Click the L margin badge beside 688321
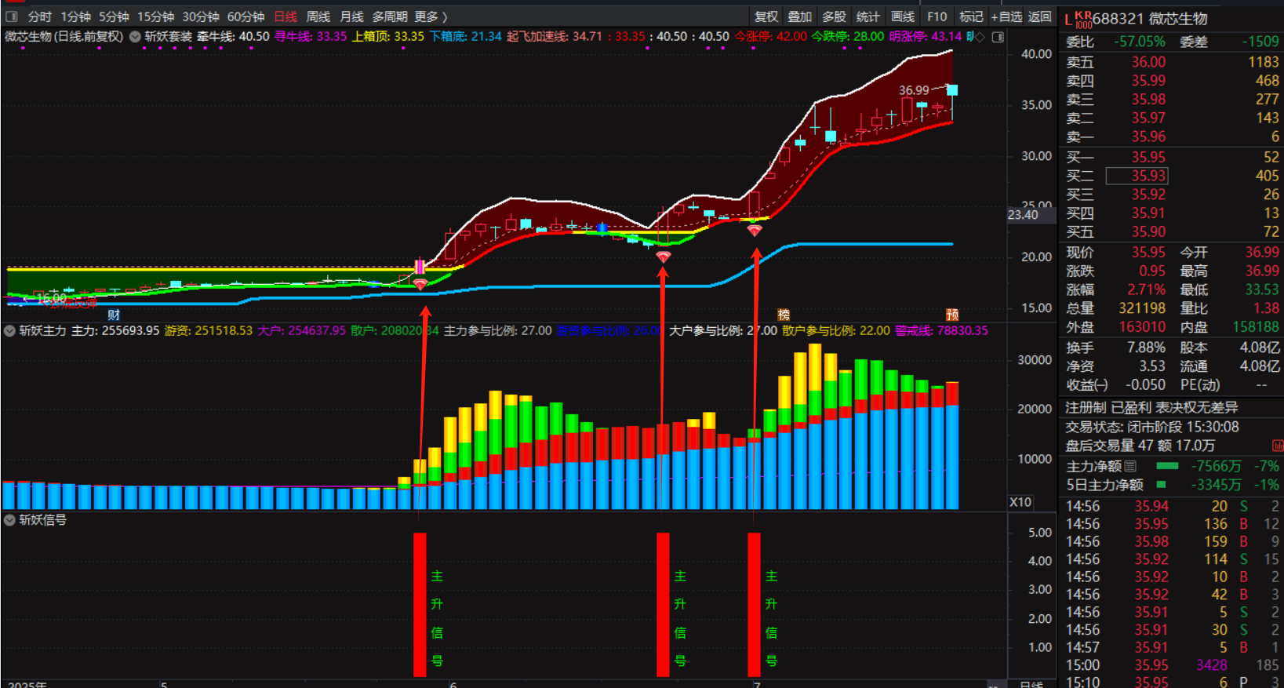This screenshot has width=1284, height=688. tap(1068, 20)
